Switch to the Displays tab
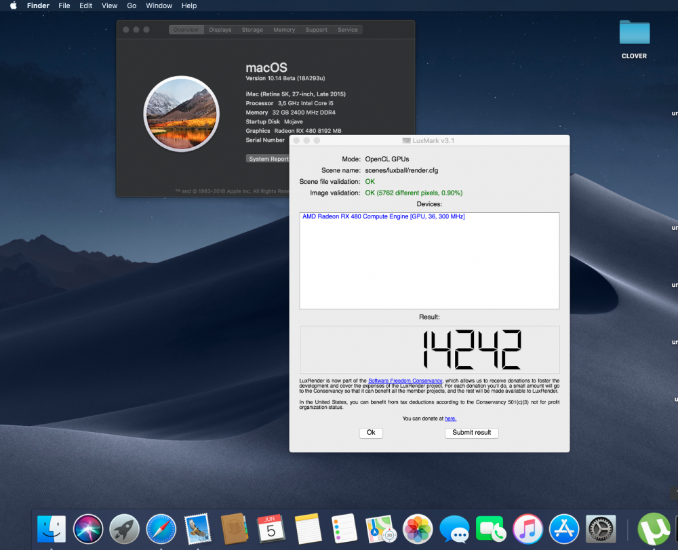Image resolution: width=678 pixels, height=550 pixels. [220, 30]
